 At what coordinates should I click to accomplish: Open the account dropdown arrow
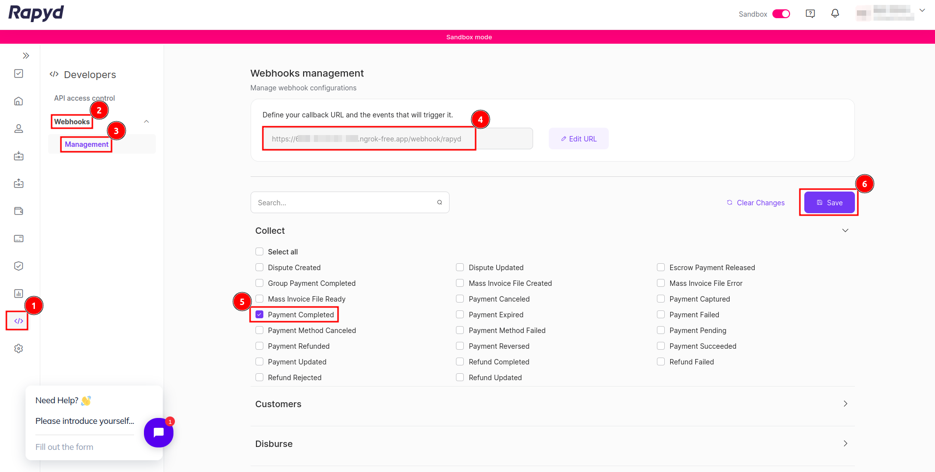coord(922,10)
